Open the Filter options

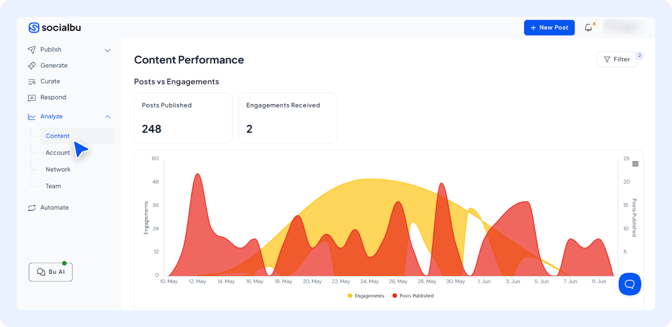click(x=617, y=59)
